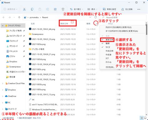This screenshot has width=148, height=120.
Task: Open Screenpresso in the sidebar
Action: [x=15, y=67]
